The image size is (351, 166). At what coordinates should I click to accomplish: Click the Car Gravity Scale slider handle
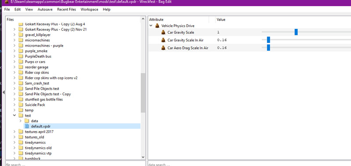pos(296,32)
